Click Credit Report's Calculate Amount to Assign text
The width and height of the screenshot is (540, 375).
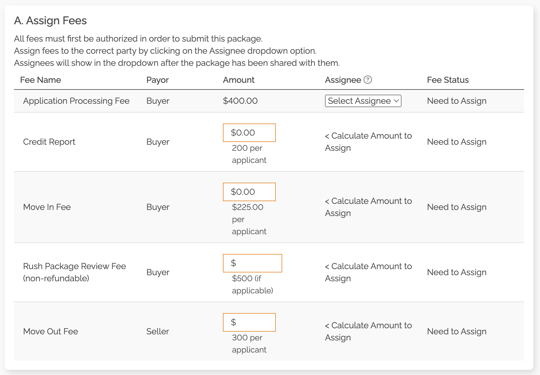point(368,142)
